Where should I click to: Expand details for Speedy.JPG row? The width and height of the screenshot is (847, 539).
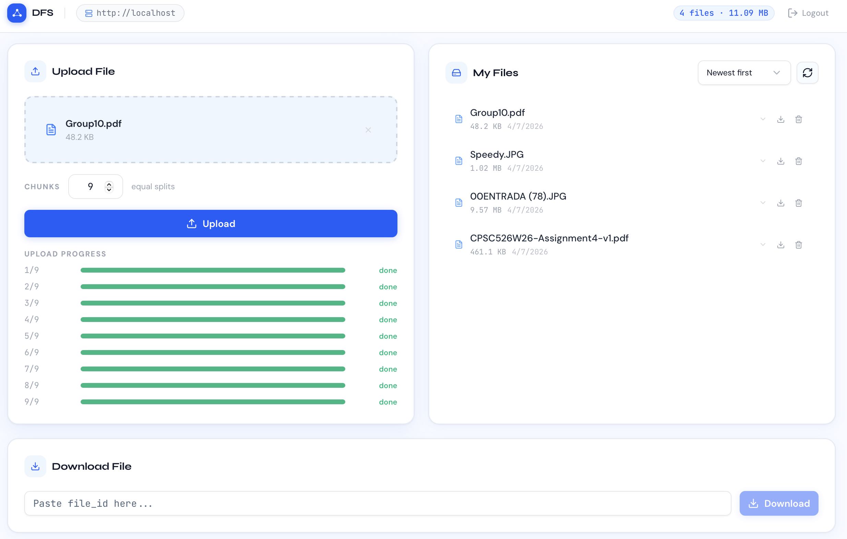pyautogui.click(x=763, y=161)
